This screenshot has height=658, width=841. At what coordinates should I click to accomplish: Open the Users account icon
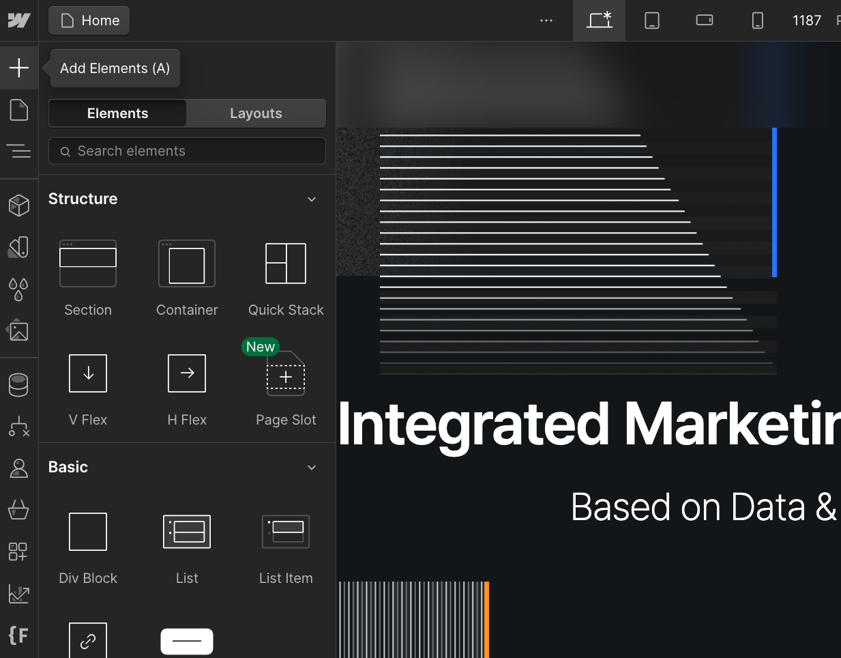click(x=19, y=468)
